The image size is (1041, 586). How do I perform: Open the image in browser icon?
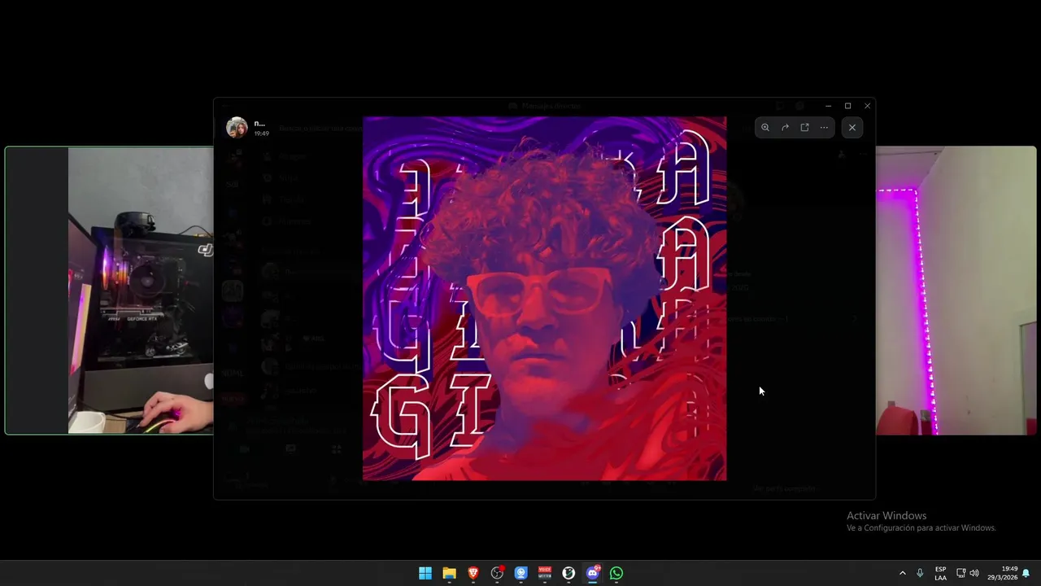point(804,128)
